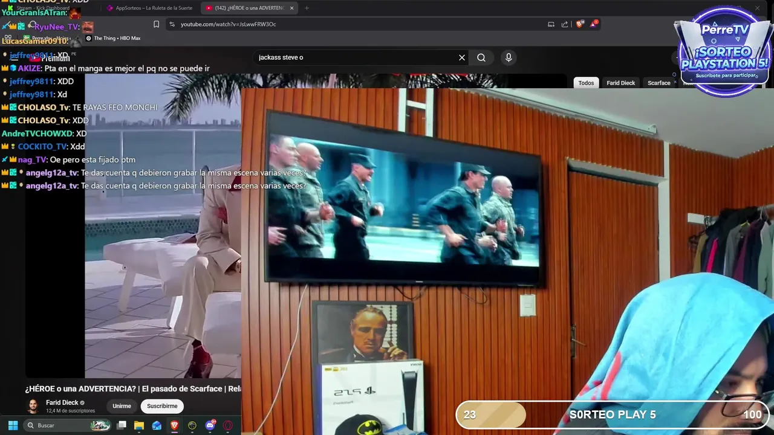Click chat message 'TE RAYAS FEO MONCHI'
The height and width of the screenshot is (435, 774).
pos(114,107)
